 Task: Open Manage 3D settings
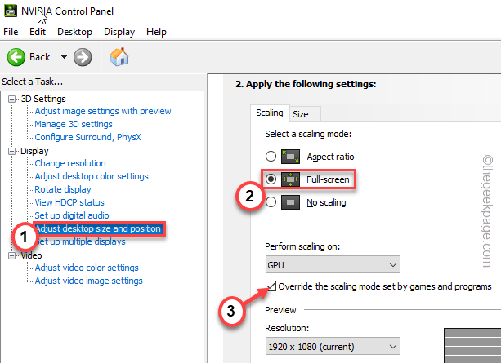(x=74, y=124)
